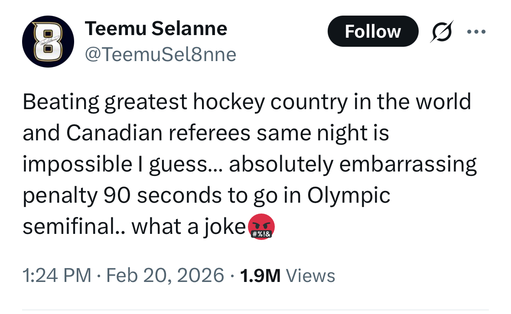Click the Grok explain-post icon

[441, 32]
